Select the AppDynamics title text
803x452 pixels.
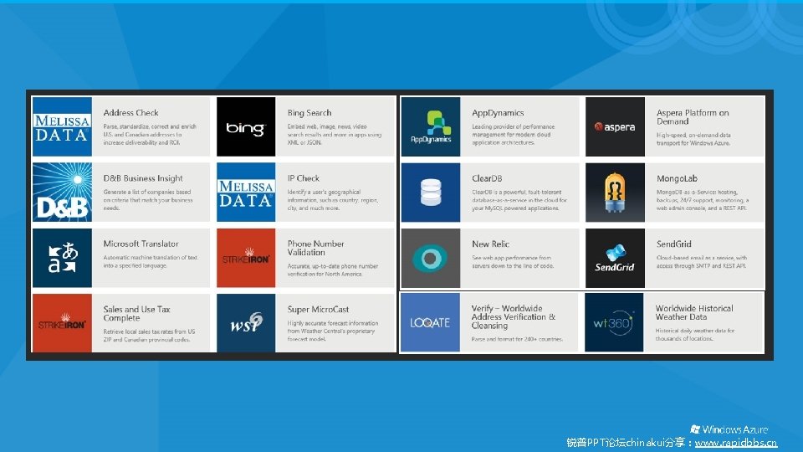(498, 113)
